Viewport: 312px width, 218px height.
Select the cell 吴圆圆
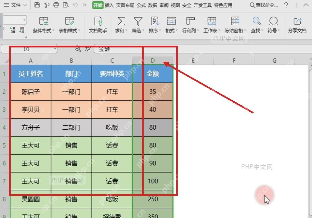(31, 199)
